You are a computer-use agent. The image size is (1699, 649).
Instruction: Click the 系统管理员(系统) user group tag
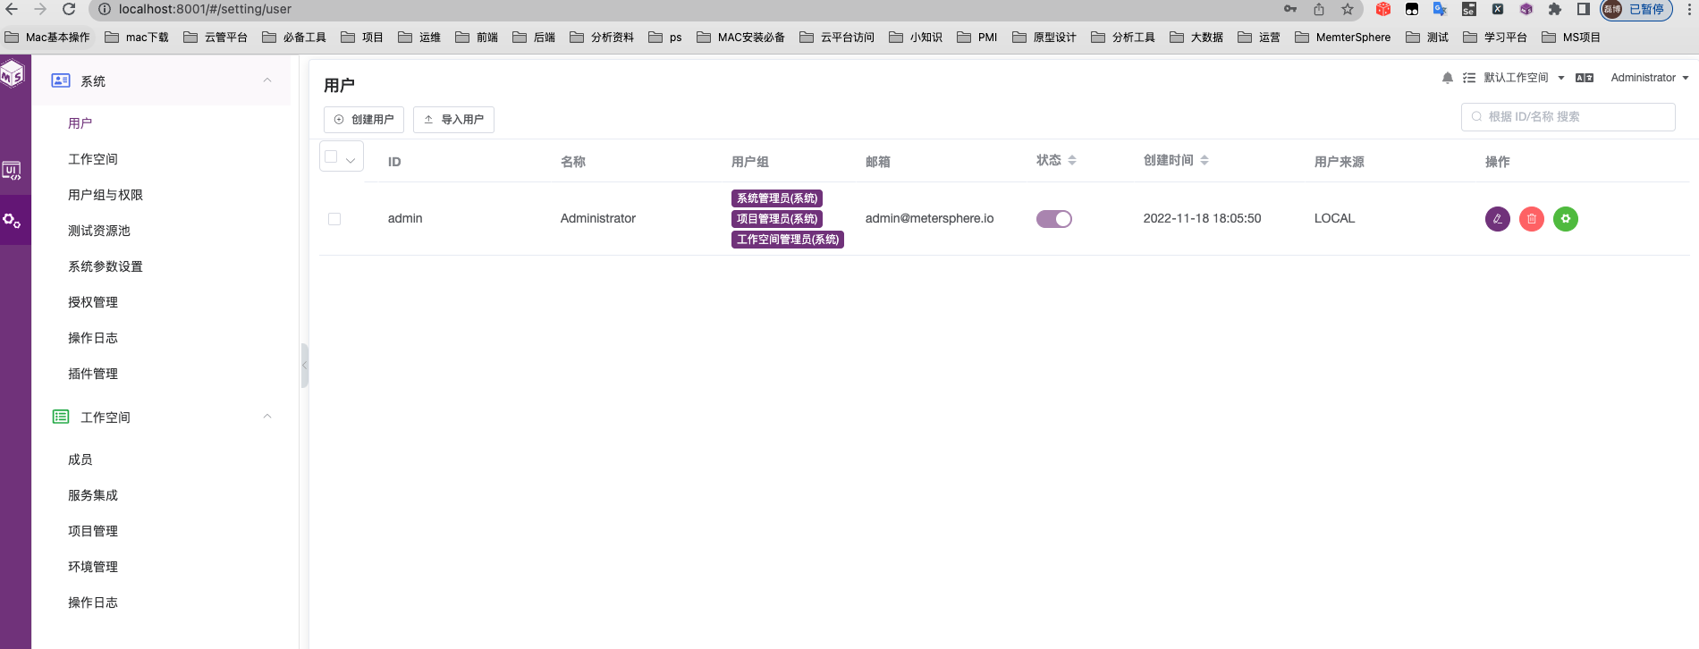777,198
